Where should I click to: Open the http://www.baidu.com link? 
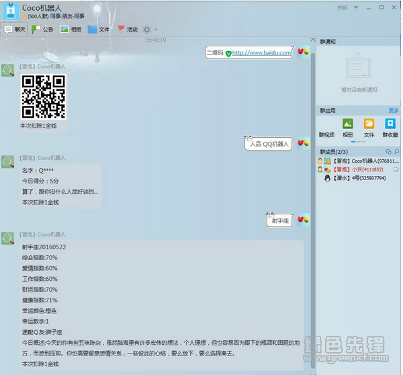tap(262, 52)
